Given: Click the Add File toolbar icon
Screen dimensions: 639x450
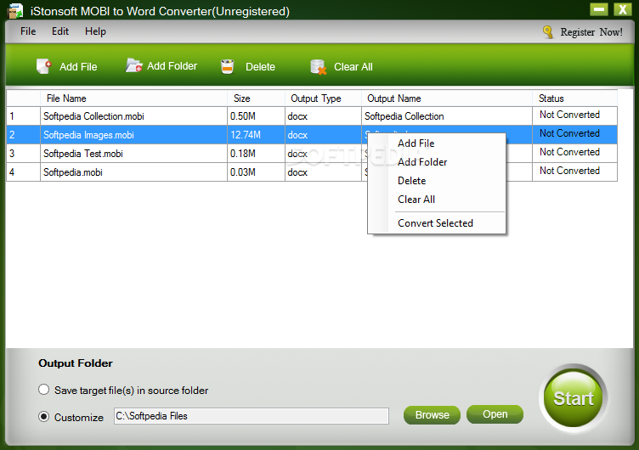Looking at the screenshot, I should click(43, 66).
